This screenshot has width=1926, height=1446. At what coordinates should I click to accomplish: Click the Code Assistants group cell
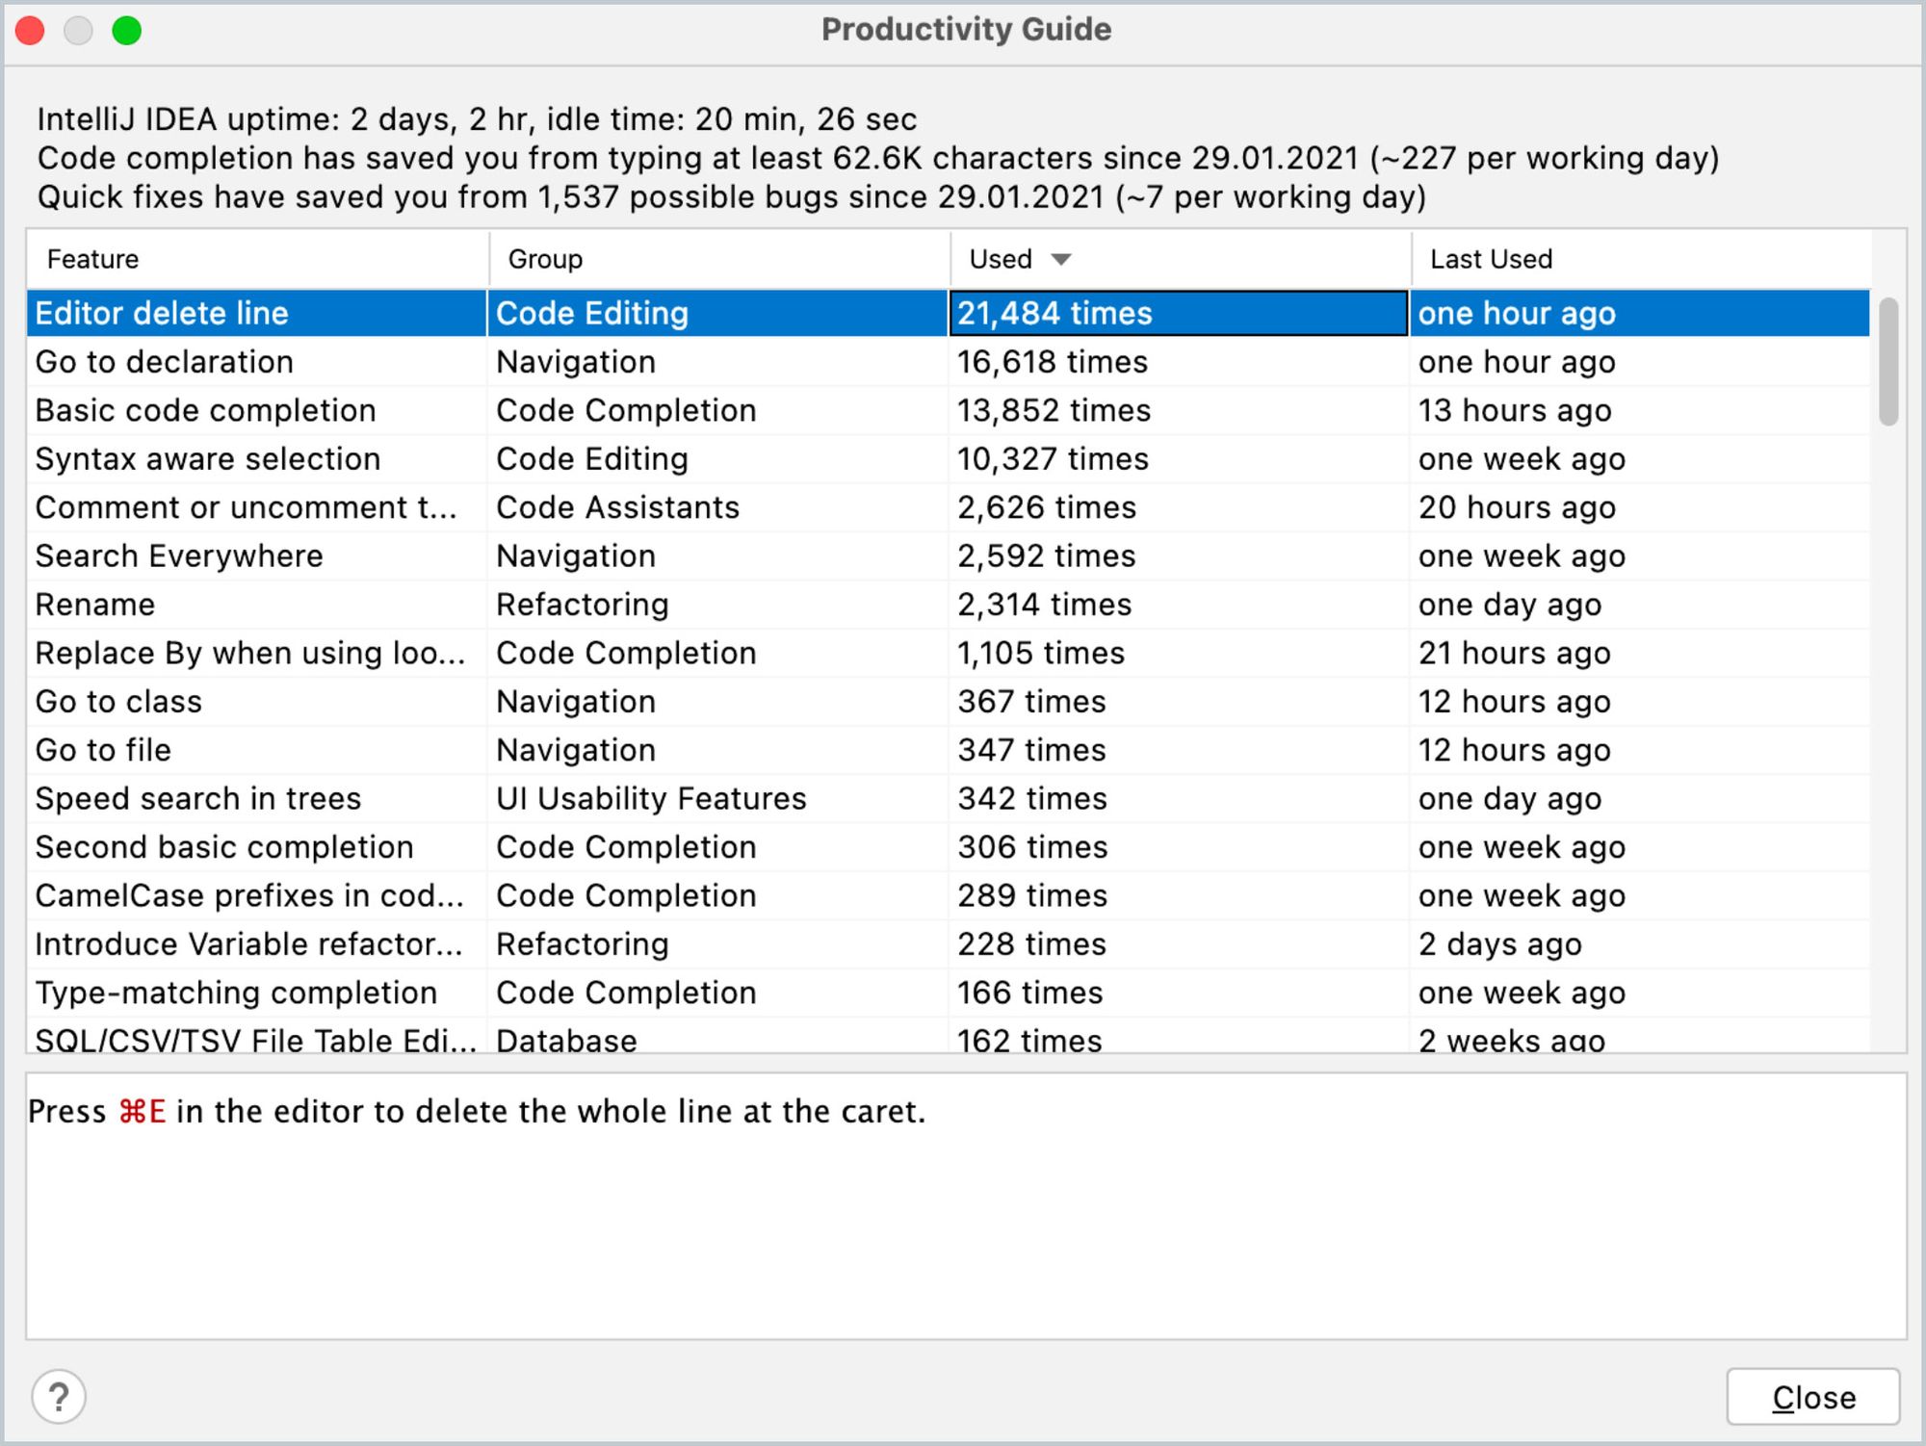718,507
